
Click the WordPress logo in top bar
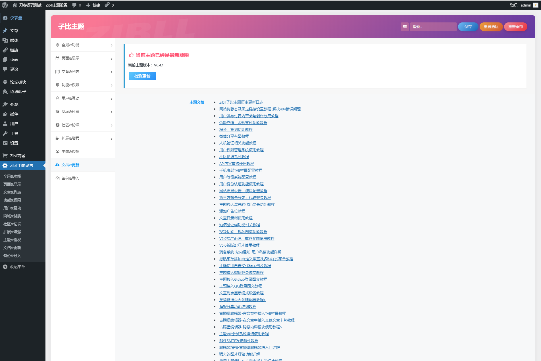tap(5, 5)
